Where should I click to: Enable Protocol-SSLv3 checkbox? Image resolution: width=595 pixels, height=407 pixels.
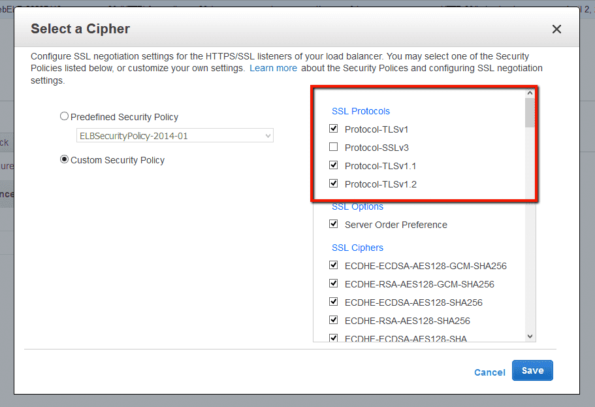pos(333,147)
